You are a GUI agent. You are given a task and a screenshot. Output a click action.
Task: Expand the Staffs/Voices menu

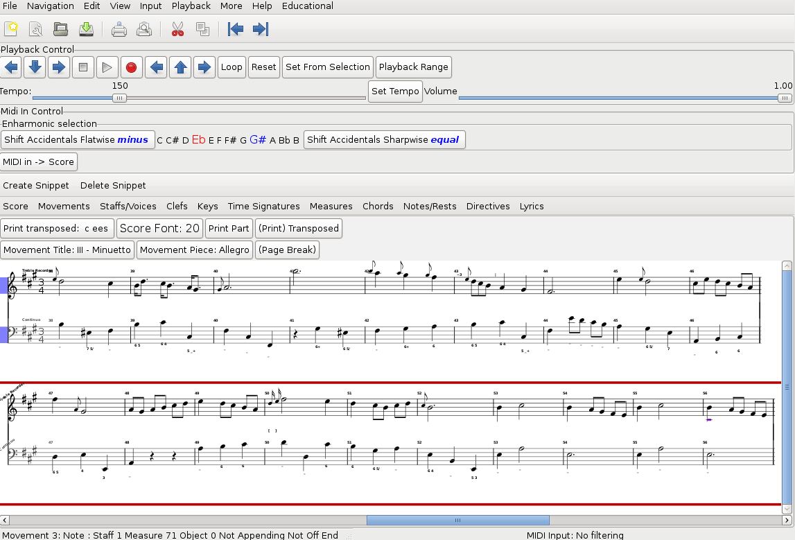[x=128, y=206]
